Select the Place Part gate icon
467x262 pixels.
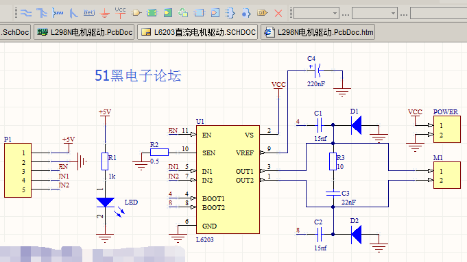pyautogui.click(x=136, y=13)
